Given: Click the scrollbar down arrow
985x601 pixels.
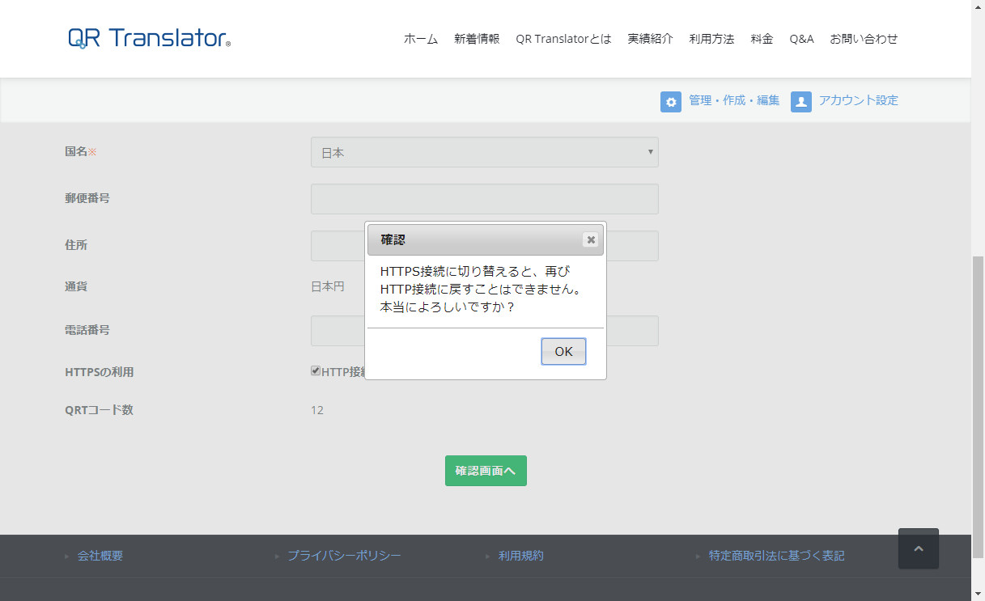Looking at the screenshot, I should click(979, 595).
